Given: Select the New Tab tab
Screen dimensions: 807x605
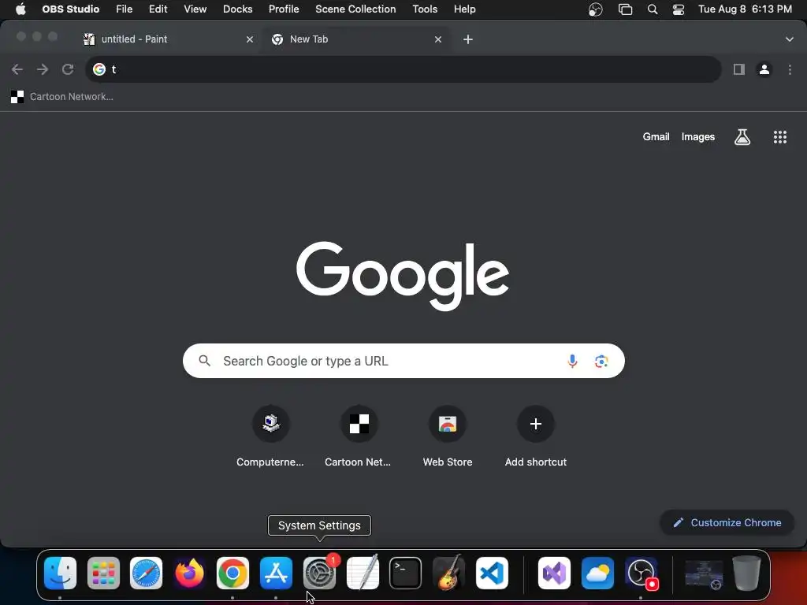Looking at the screenshot, I should click(x=357, y=39).
